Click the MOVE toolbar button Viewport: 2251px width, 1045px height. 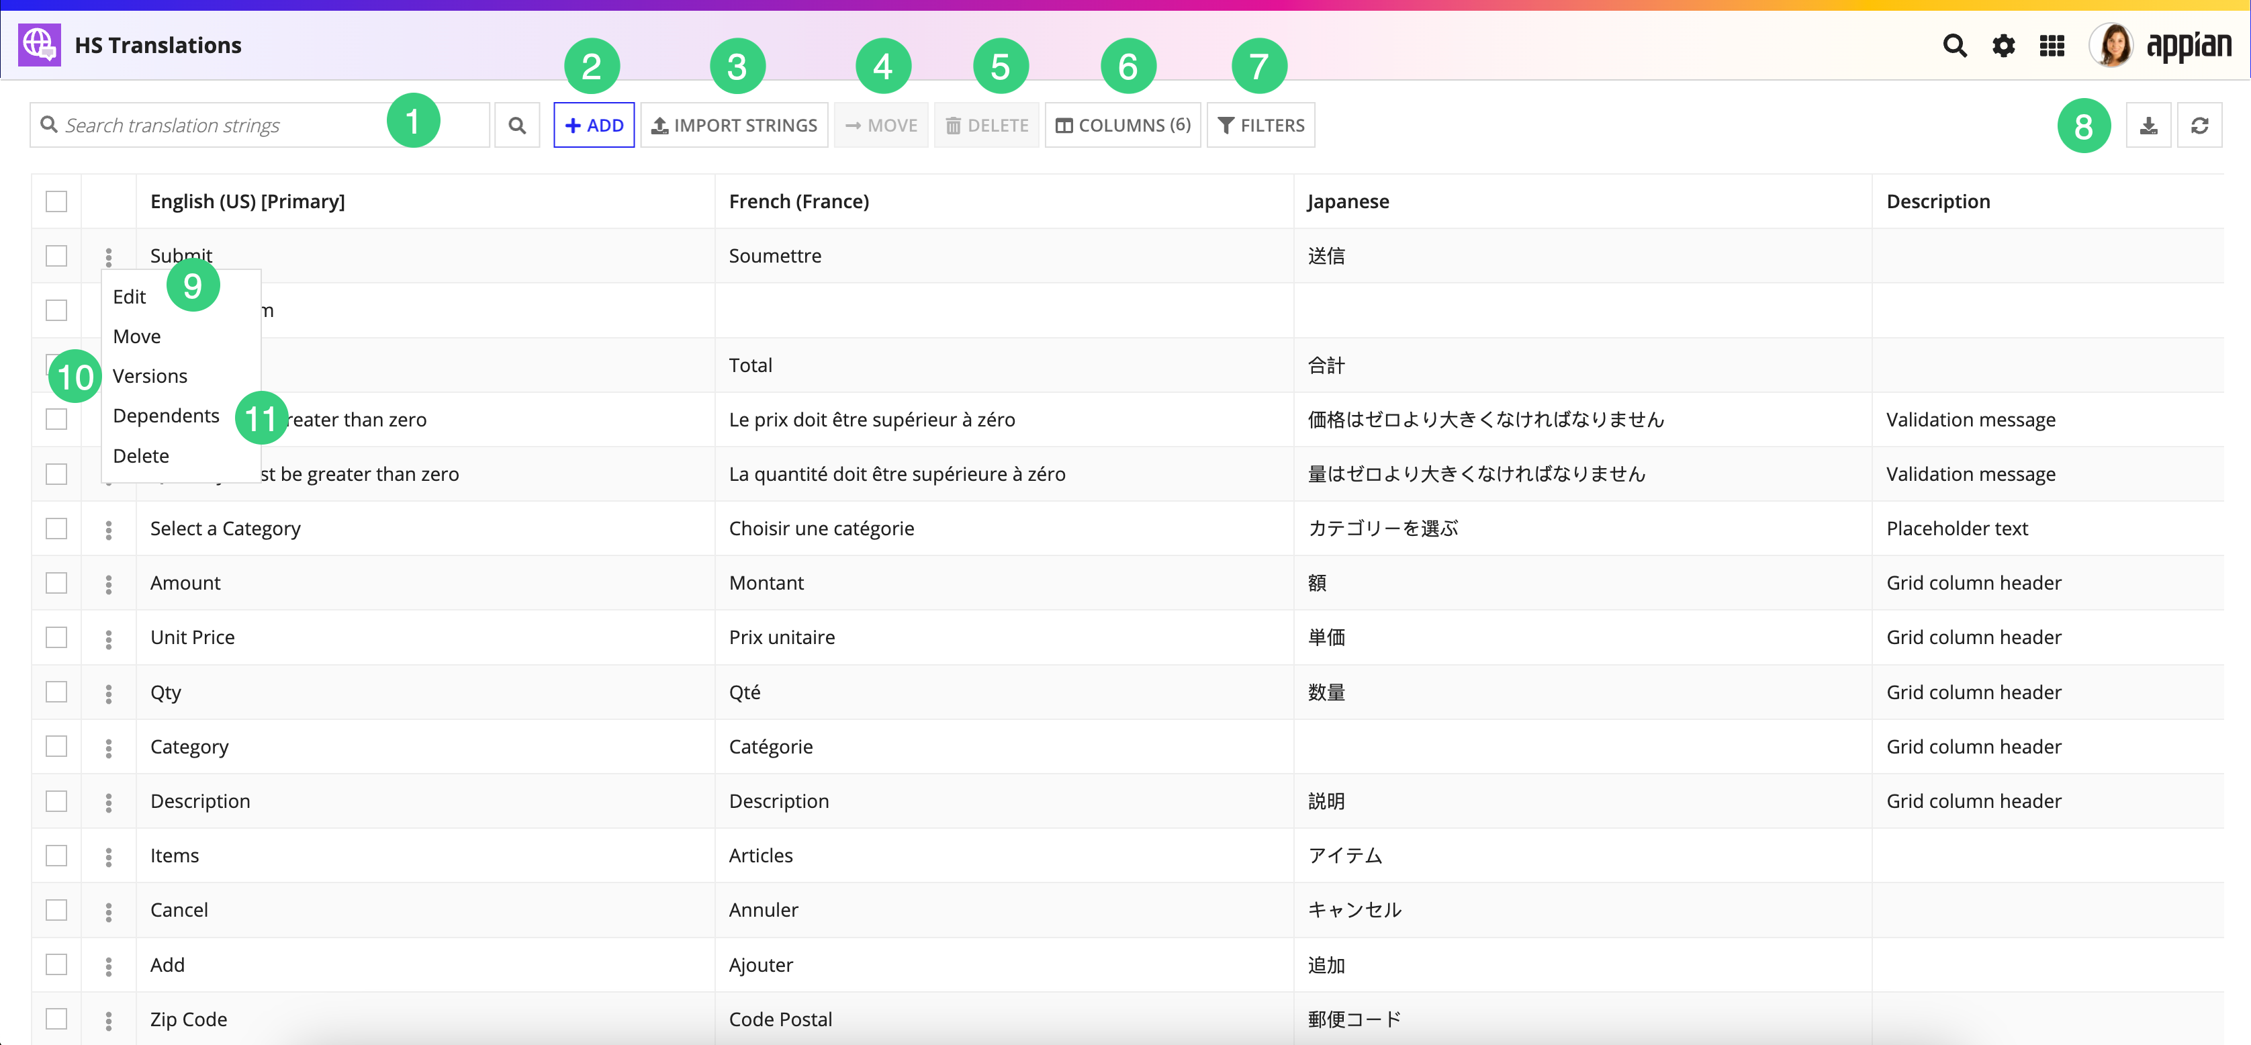point(881,125)
